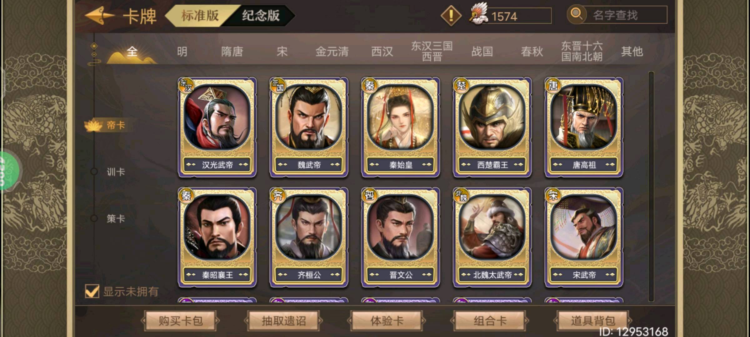Click the 抽取遗诏 button
The width and height of the screenshot is (750, 337).
tap(284, 320)
